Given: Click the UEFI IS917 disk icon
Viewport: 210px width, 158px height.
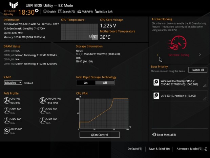Looking at the screenshot, I should coord(156,96).
